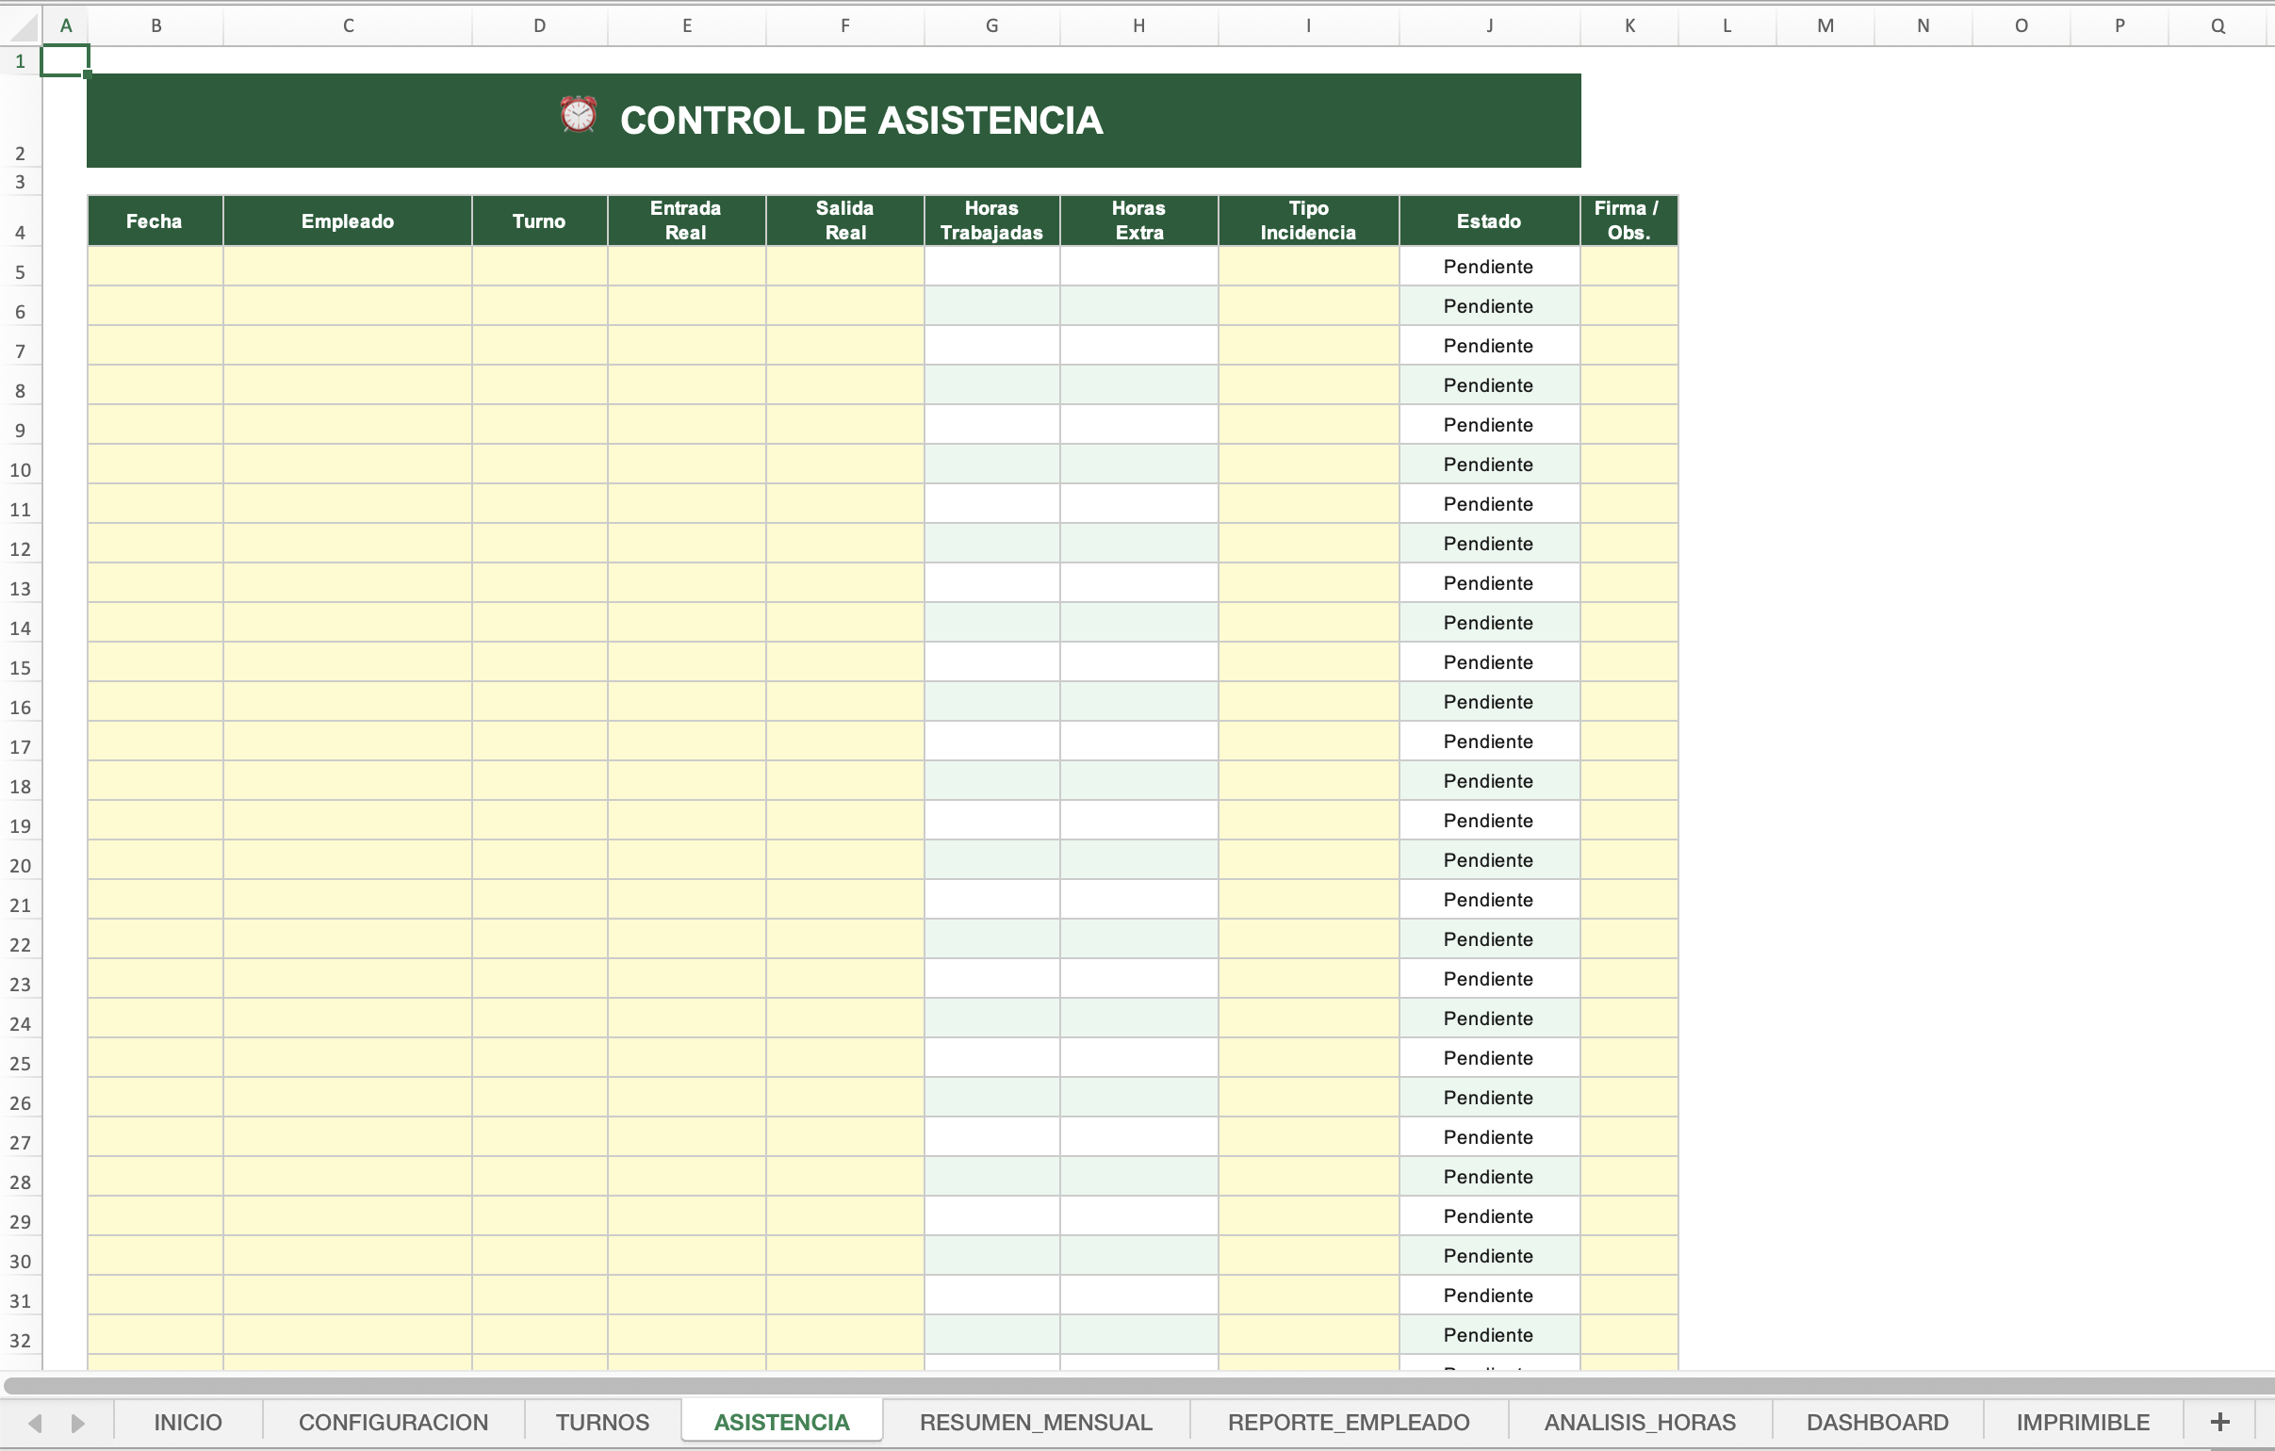Open the DASHBOARD sheet tab
This screenshot has width=2275, height=1451.
coord(1877,1422)
